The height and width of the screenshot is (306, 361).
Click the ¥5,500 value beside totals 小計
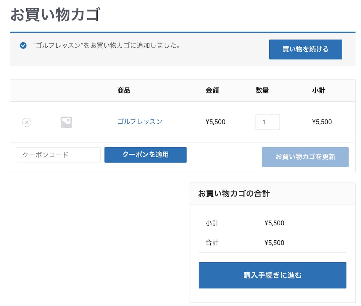pyautogui.click(x=274, y=223)
